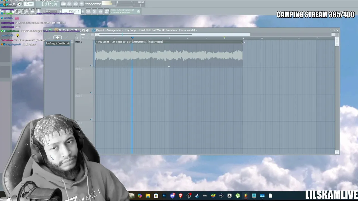Open Discord from the taskbar
This screenshot has height=201, width=358.
click(x=172, y=196)
